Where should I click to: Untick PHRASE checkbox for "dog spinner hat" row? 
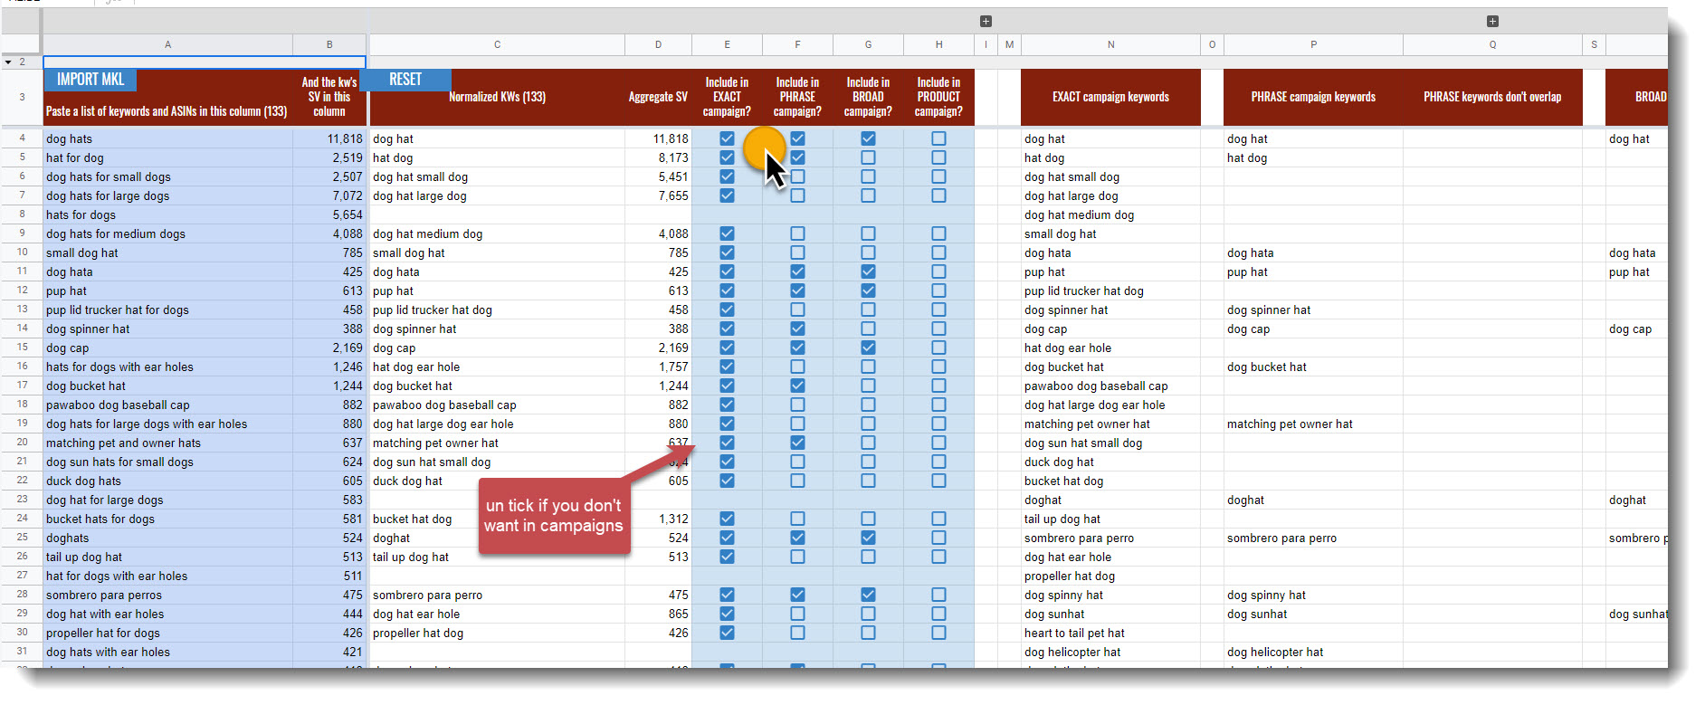pyautogui.click(x=797, y=329)
